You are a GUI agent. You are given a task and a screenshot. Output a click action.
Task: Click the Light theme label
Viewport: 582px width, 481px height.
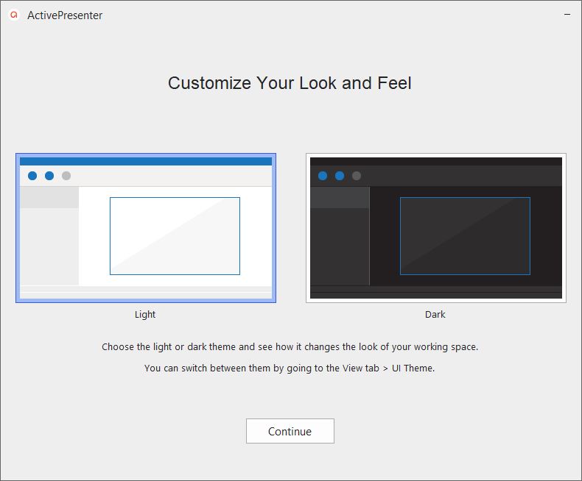(145, 314)
